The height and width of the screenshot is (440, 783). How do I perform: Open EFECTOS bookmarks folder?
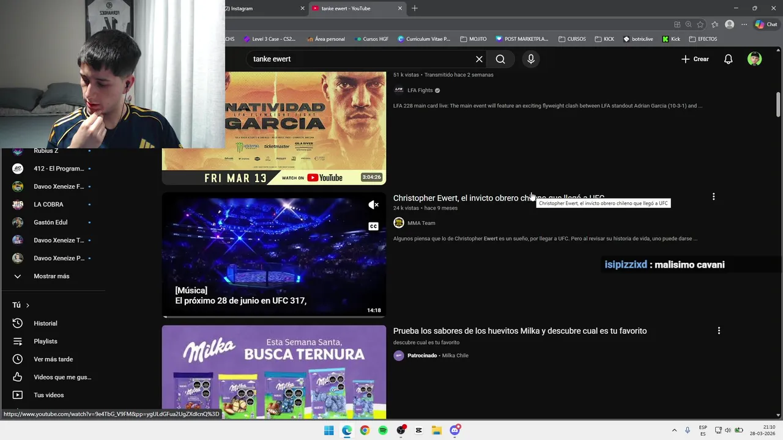[x=703, y=39]
